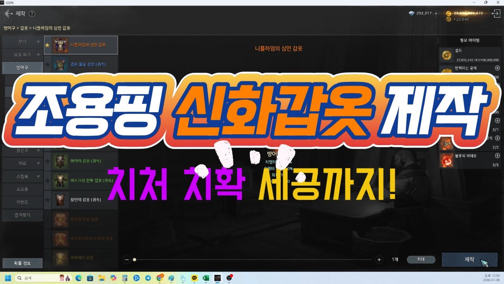
Task: Add diamonds with the plus next to 253,317
Action: click(436, 13)
